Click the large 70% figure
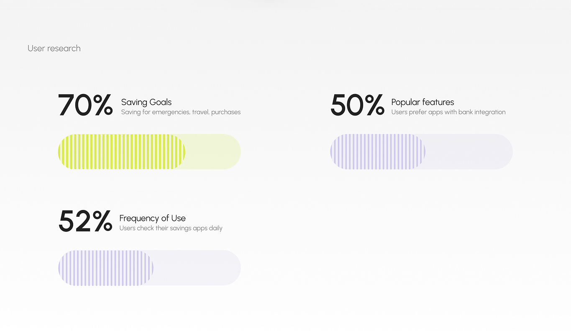This screenshot has width=571, height=331. point(85,105)
